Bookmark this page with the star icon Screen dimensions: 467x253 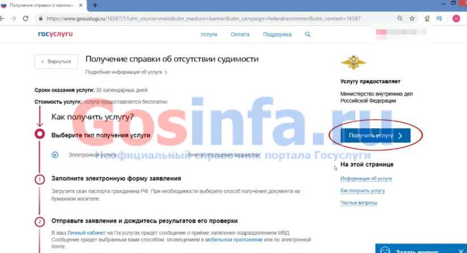[x=412, y=19]
